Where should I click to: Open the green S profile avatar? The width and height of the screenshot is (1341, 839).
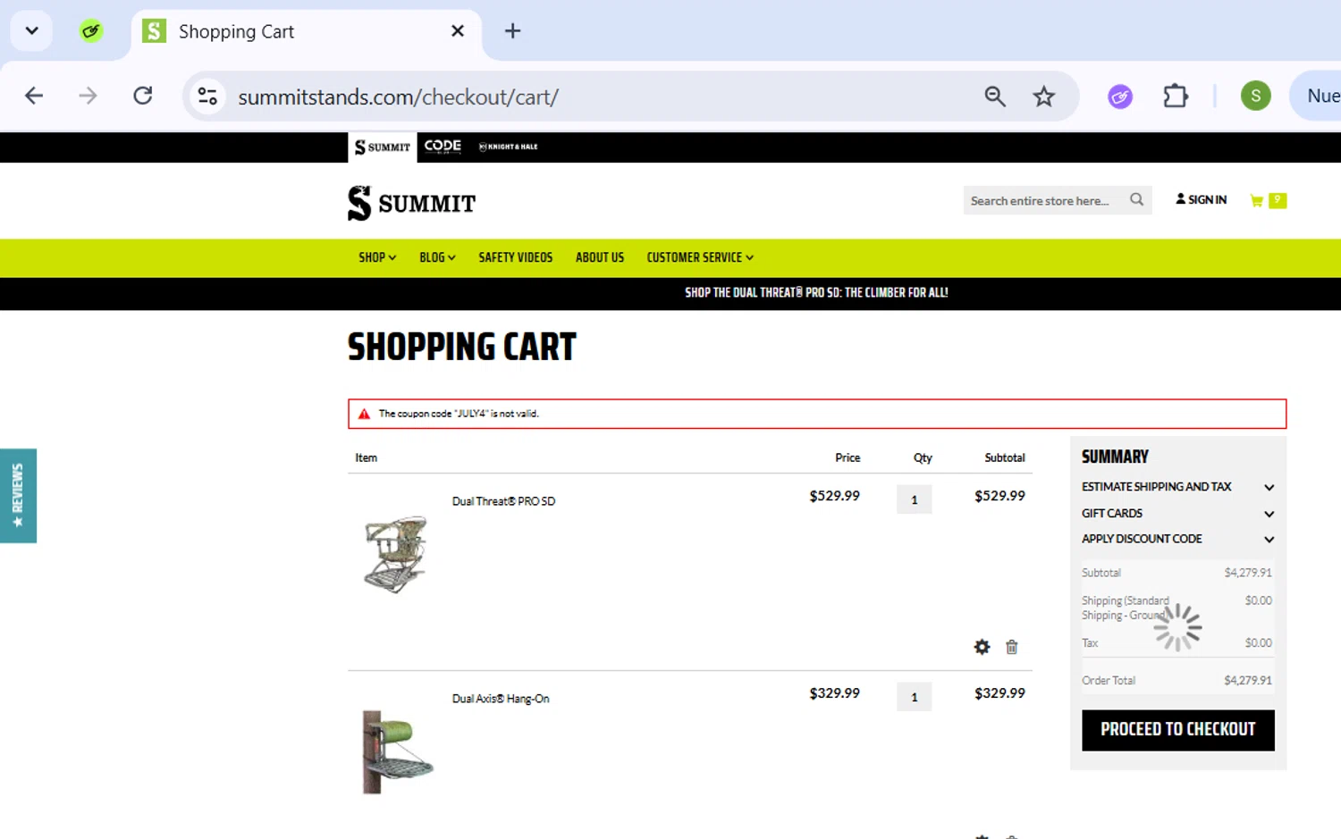click(1255, 96)
